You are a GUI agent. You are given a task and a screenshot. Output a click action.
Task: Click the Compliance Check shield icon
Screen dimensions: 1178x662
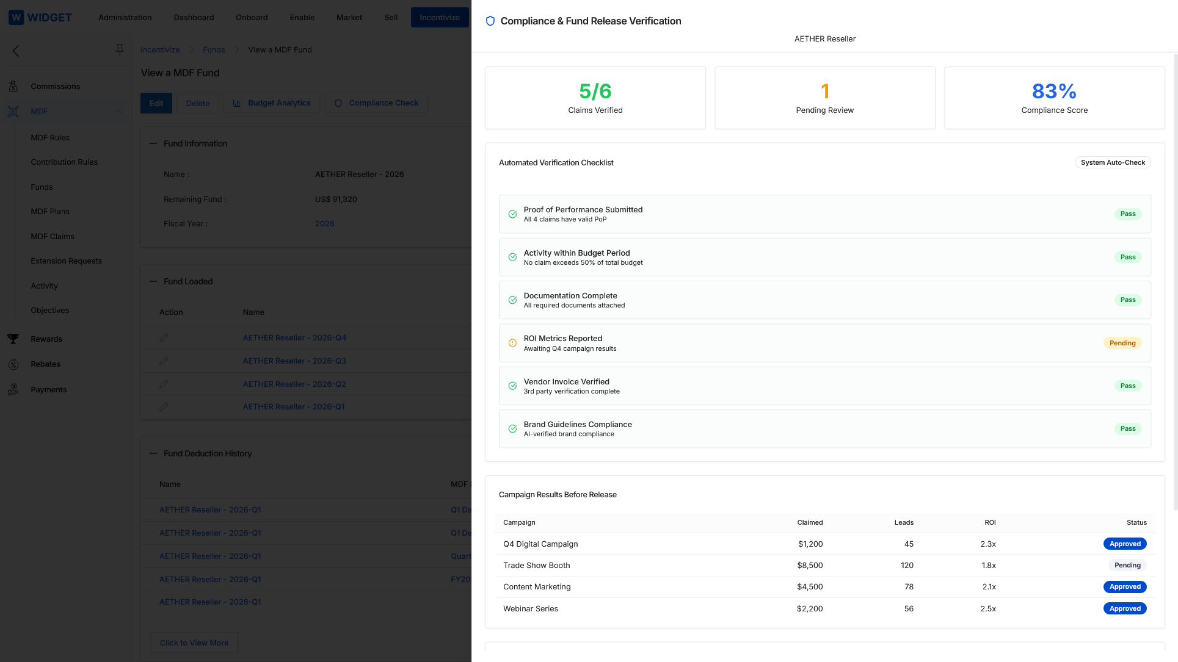point(338,103)
